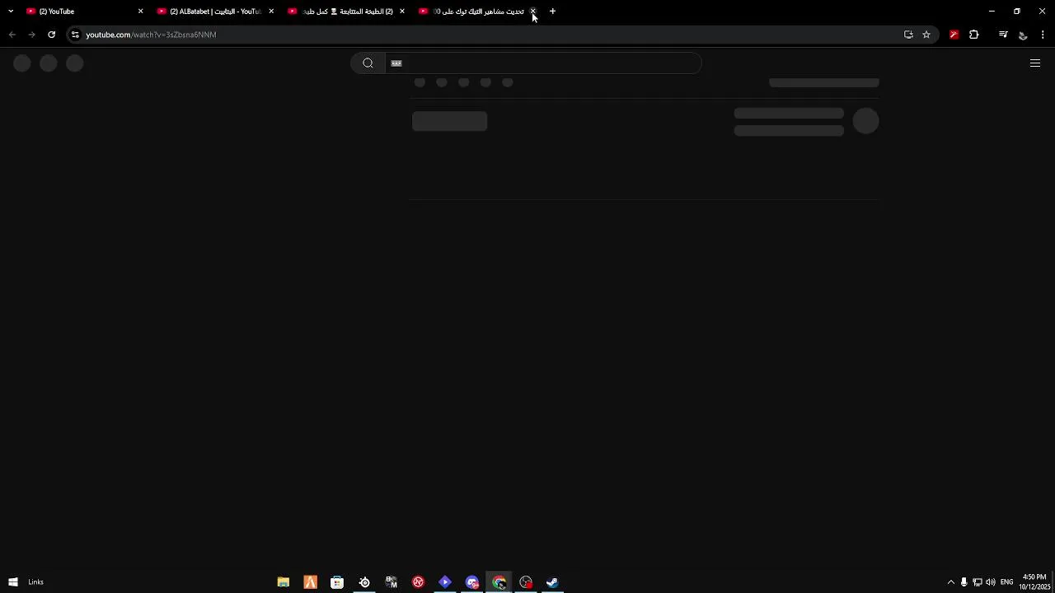The width and height of the screenshot is (1055, 593).
Task: Open the red wand extension
Action: point(954,35)
